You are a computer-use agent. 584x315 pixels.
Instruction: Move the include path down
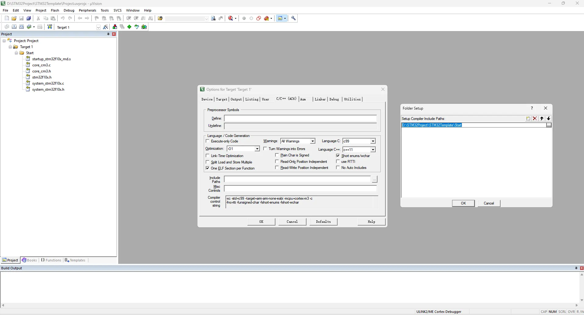(548, 119)
